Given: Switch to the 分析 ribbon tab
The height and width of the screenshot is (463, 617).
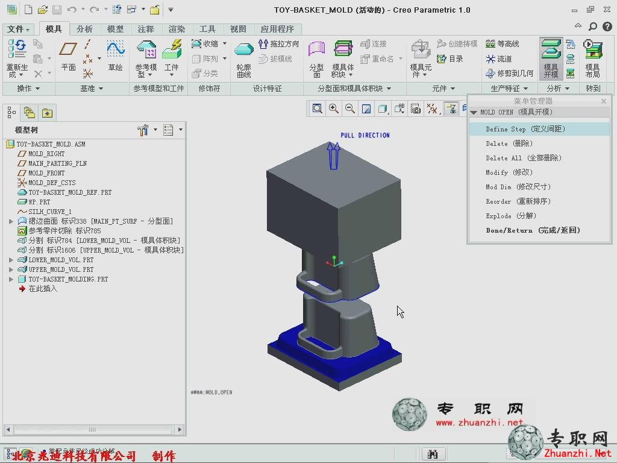Looking at the screenshot, I should [84, 29].
